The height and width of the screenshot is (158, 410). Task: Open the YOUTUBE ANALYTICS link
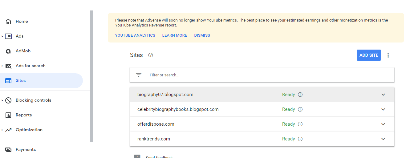tap(135, 35)
